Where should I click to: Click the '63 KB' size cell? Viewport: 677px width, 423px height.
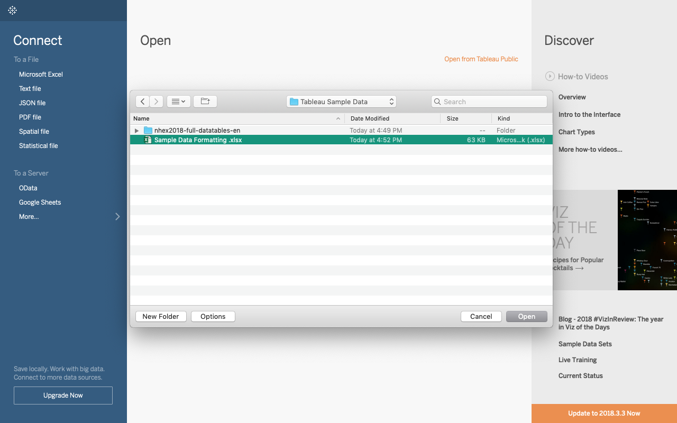(476, 140)
